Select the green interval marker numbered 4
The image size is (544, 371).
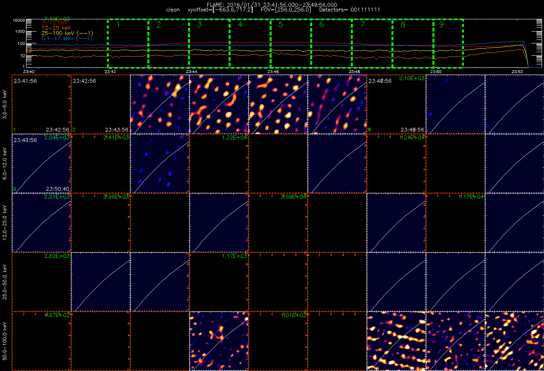(x=240, y=24)
